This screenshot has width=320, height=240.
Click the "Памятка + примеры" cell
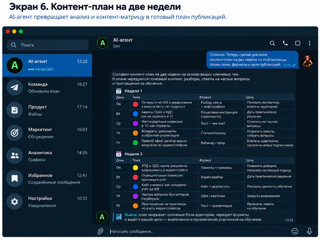pyautogui.click(x=216, y=167)
